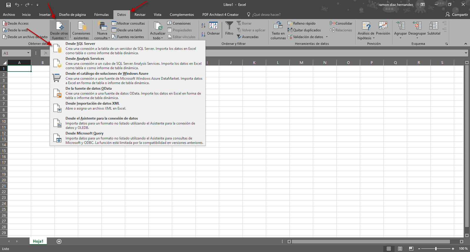Click Desde una tabla
Image resolution: width=470 pixels, height=252 pixels.
tap(127, 30)
